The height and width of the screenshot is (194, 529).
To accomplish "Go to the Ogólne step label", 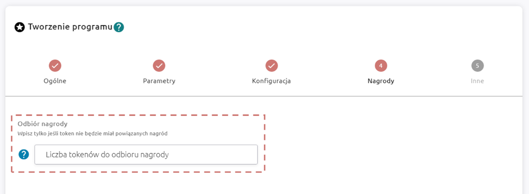I will click(55, 81).
